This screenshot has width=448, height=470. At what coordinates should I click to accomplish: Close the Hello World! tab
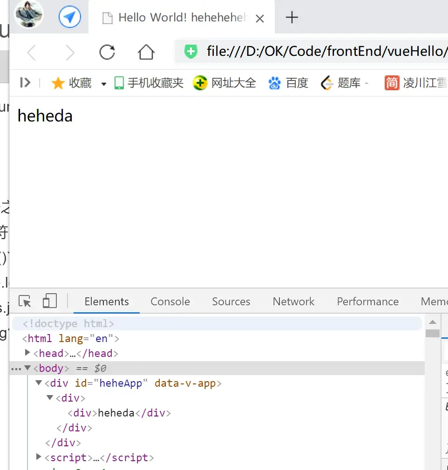260,19
